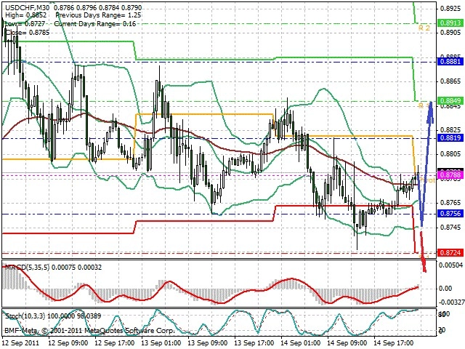This screenshot has width=465, height=349.
Task: Click the orange R 2 resistance label
Action: click(424, 28)
